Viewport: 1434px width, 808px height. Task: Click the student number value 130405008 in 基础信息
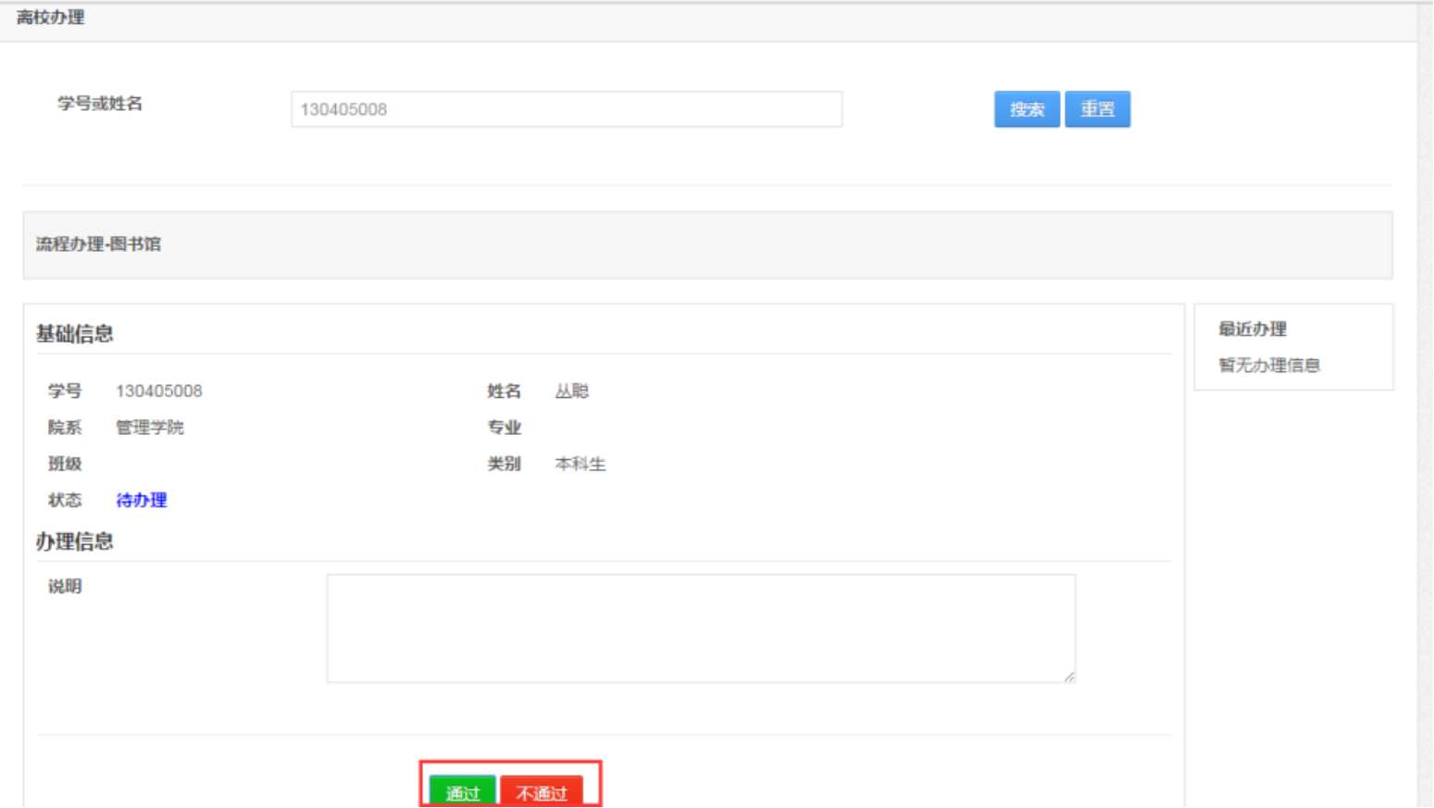158,391
